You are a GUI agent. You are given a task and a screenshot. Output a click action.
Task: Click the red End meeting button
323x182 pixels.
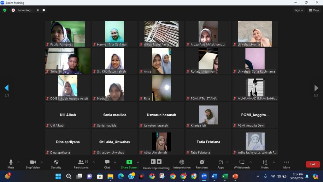click(313, 164)
